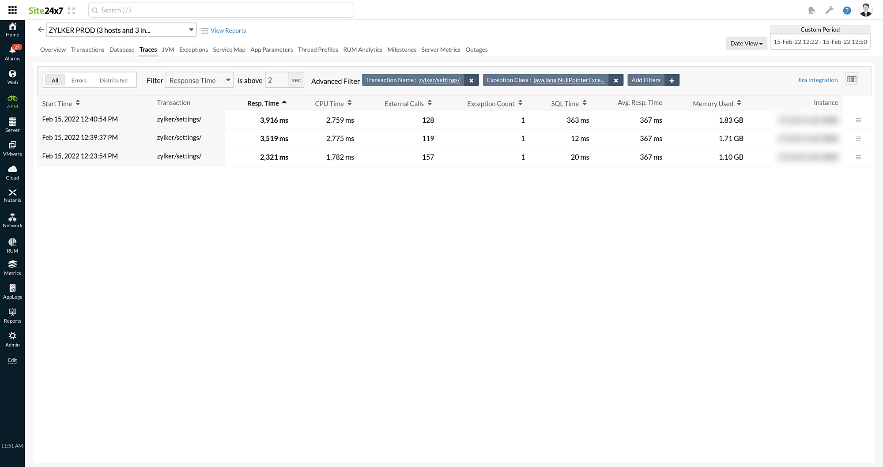This screenshot has height=467, width=883.
Task: Select the Errors trace filter toggle
Action: point(79,80)
